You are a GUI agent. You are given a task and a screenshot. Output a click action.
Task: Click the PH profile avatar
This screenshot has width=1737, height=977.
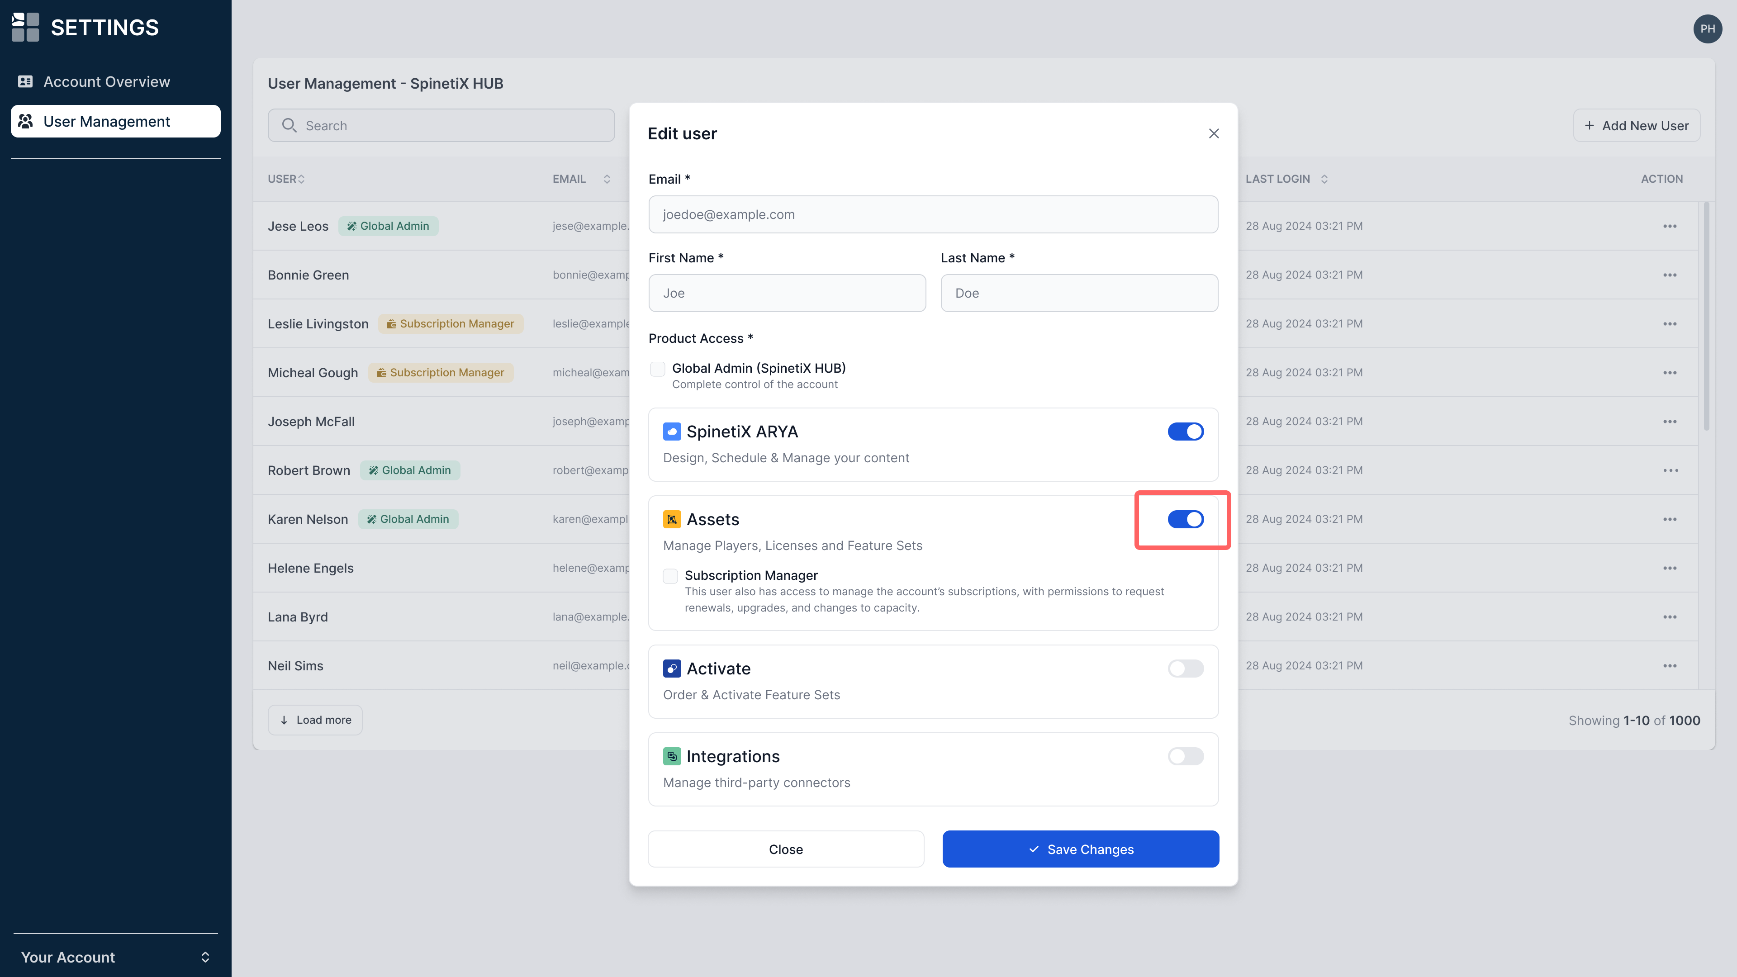1707,29
